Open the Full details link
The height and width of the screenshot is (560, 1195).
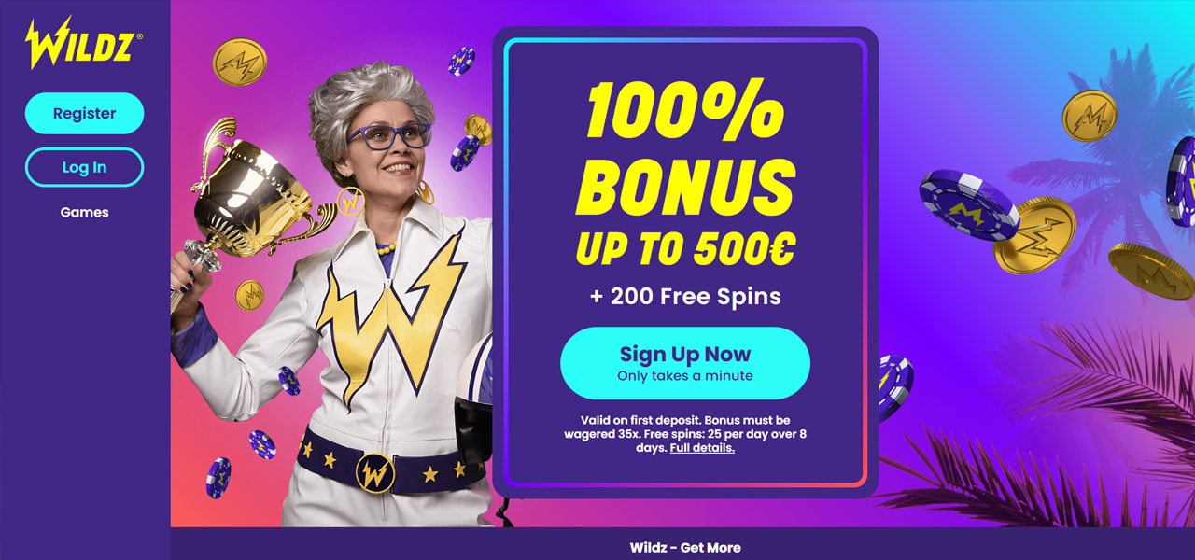pyautogui.click(x=702, y=447)
